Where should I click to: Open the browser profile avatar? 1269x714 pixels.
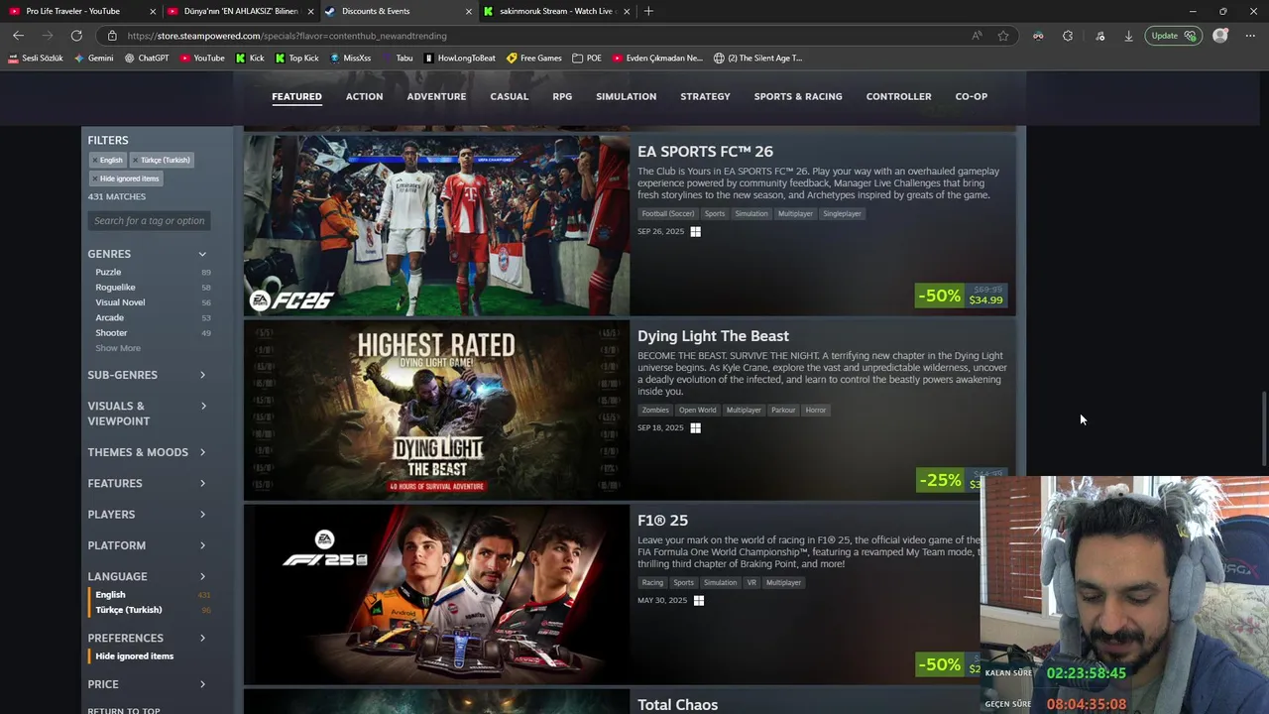[x=1220, y=36]
